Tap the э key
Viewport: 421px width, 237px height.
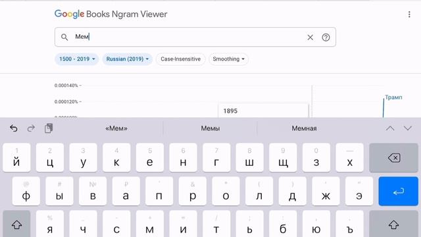point(359,192)
